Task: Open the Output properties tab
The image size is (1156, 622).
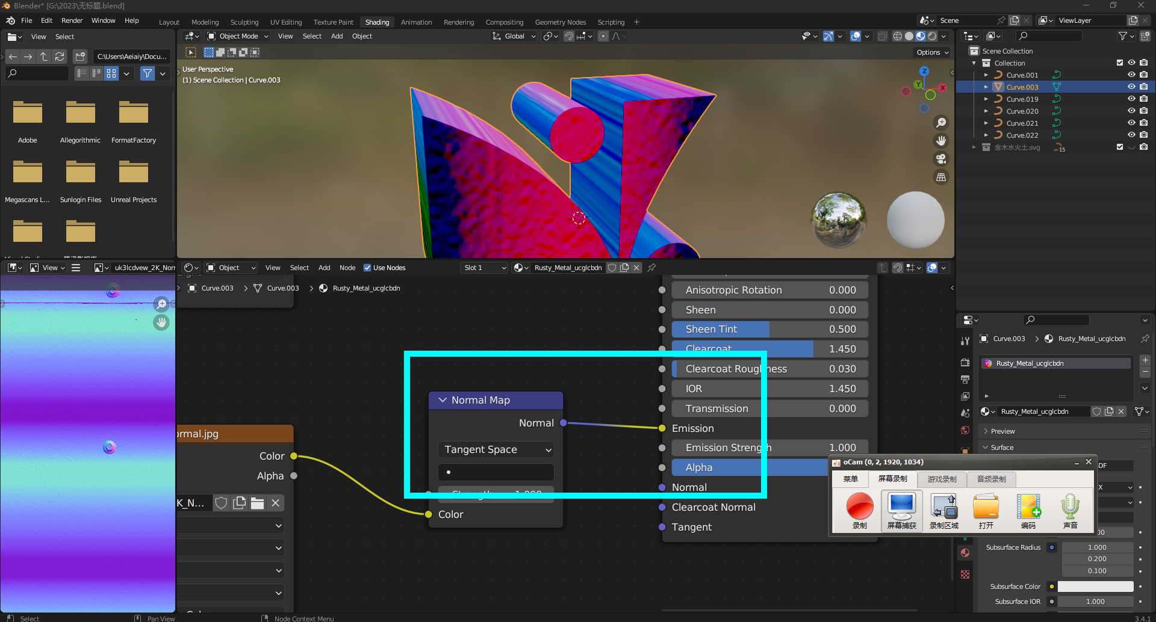Action: click(965, 380)
